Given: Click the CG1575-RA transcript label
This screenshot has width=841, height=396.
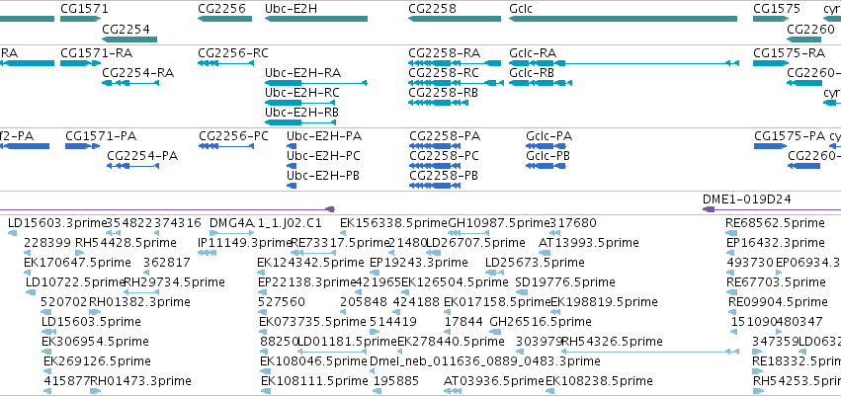Looking at the screenshot, I should [x=790, y=53].
